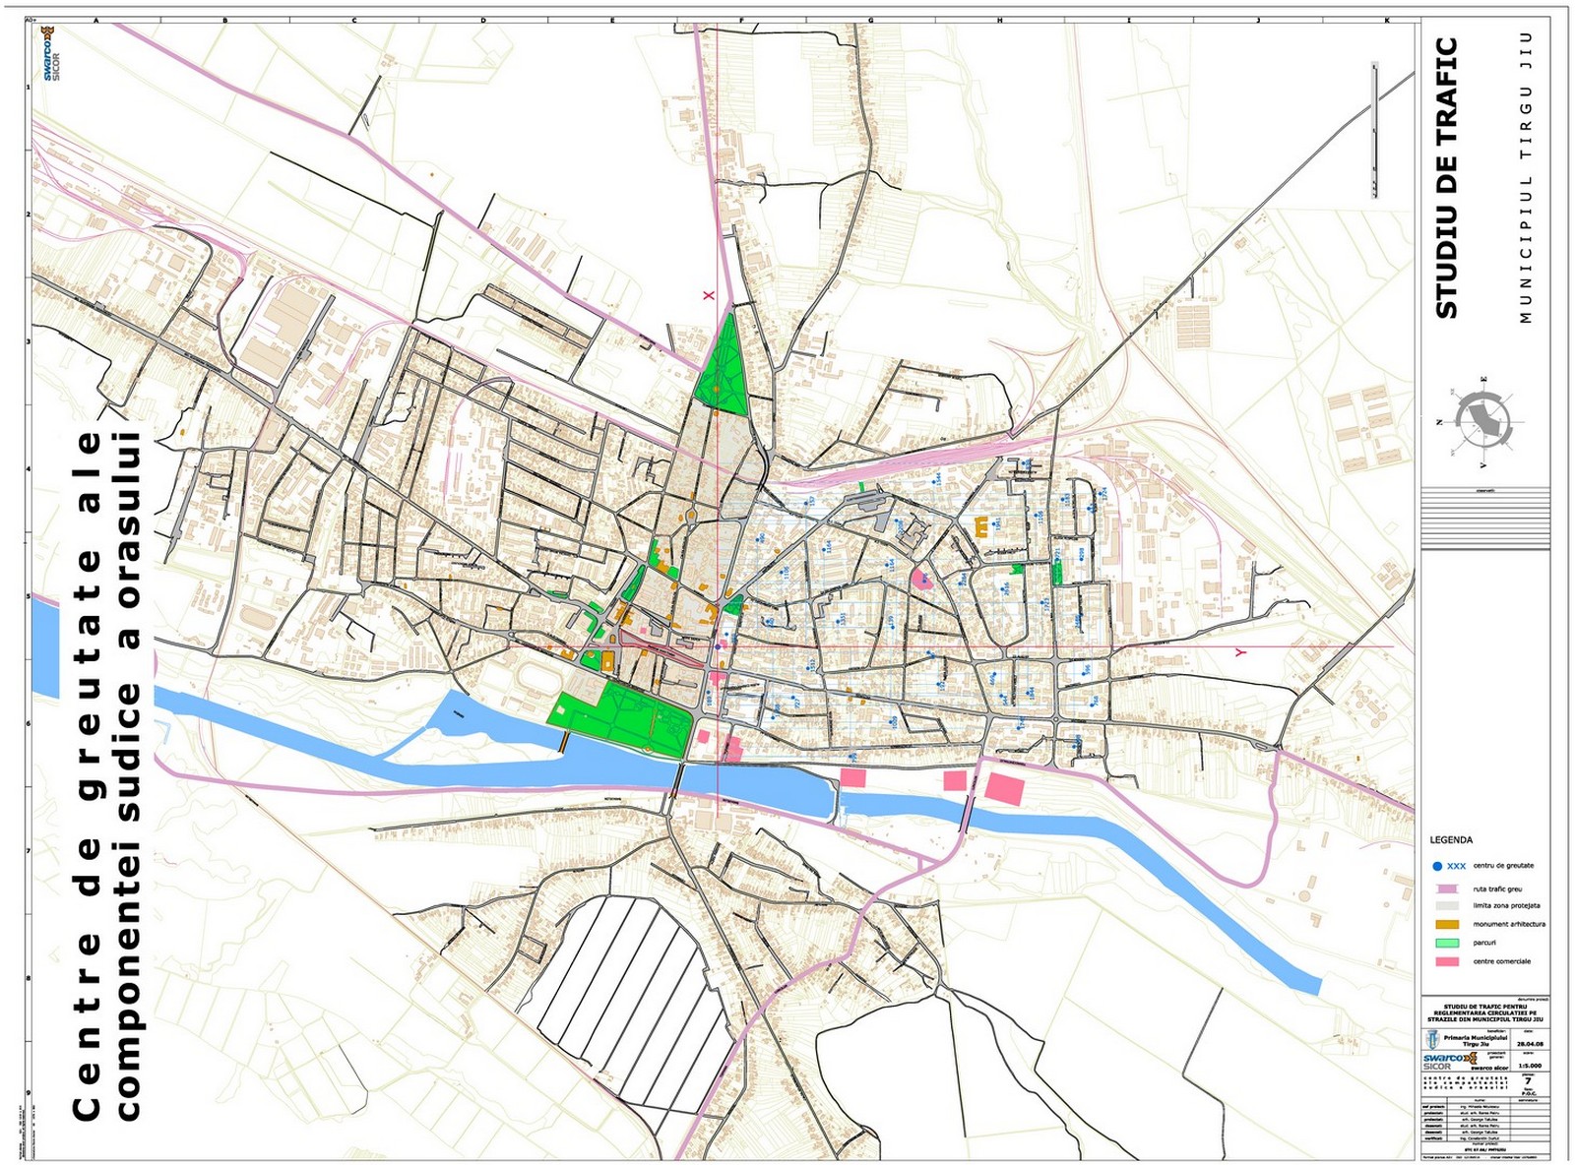1575x1165 pixels.
Task: Click the green 'parcuri' legend swatch
Action: pos(1446,943)
